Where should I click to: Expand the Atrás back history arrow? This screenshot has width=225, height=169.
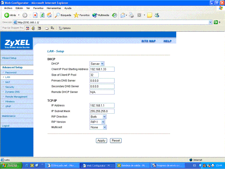[19, 15]
